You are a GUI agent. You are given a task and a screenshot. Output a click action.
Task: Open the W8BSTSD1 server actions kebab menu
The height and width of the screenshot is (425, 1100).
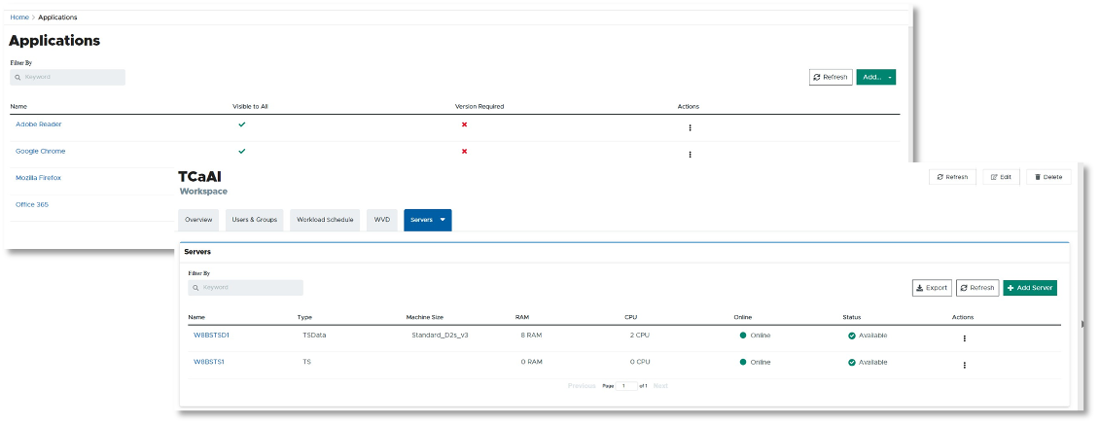(964, 338)
